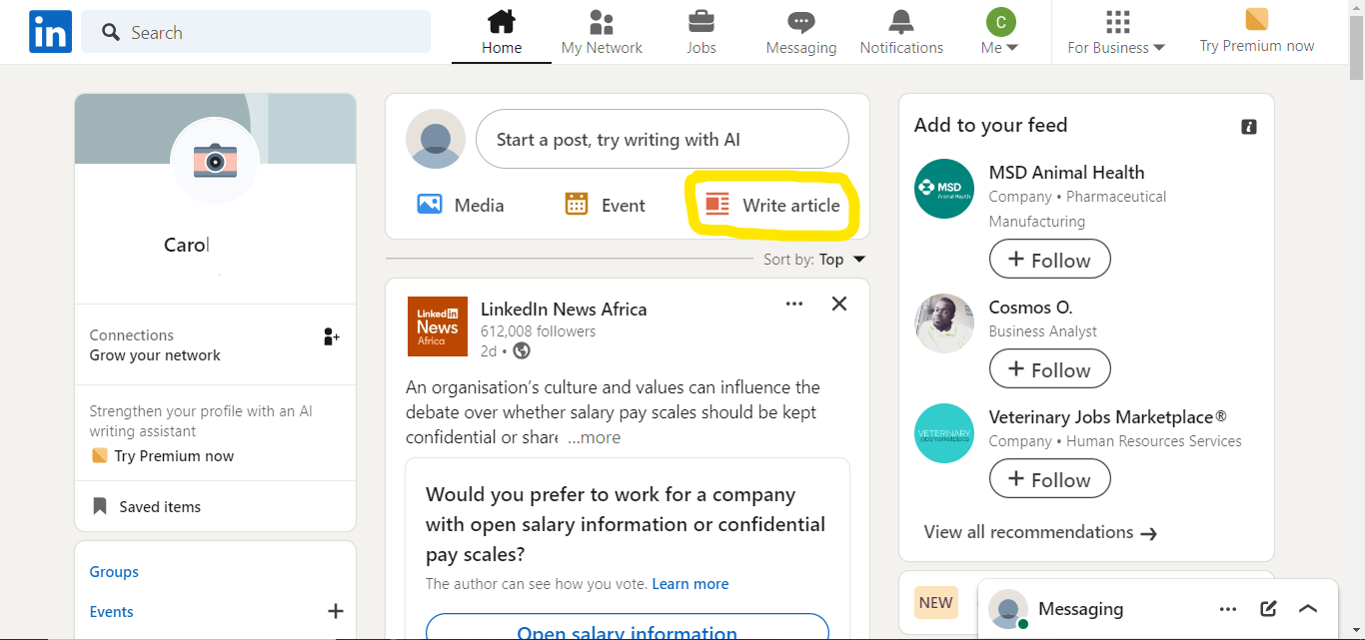The width and height of the screenshot is (1365, 640).
Task: Expand the Me profile dropdown
Action: pyautogui.click(x=999, y=47)
